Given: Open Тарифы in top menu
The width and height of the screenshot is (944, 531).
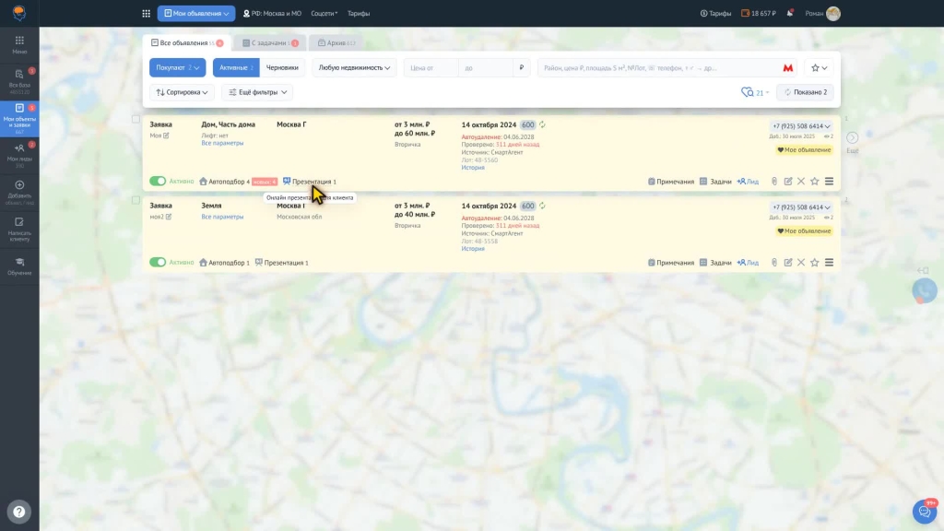Looking at the screenshot, I should coord(359,13).
